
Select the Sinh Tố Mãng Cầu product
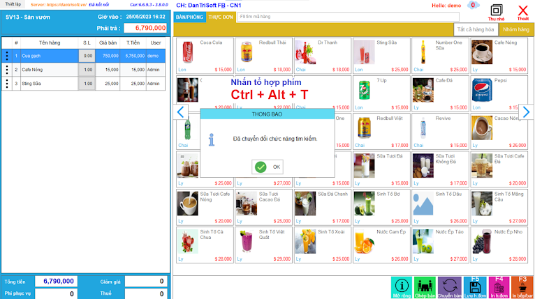(499, 207)
